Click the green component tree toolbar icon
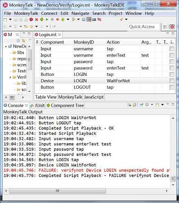The height and width of the screenshot is (203, 179). click(x=42, y=19)
